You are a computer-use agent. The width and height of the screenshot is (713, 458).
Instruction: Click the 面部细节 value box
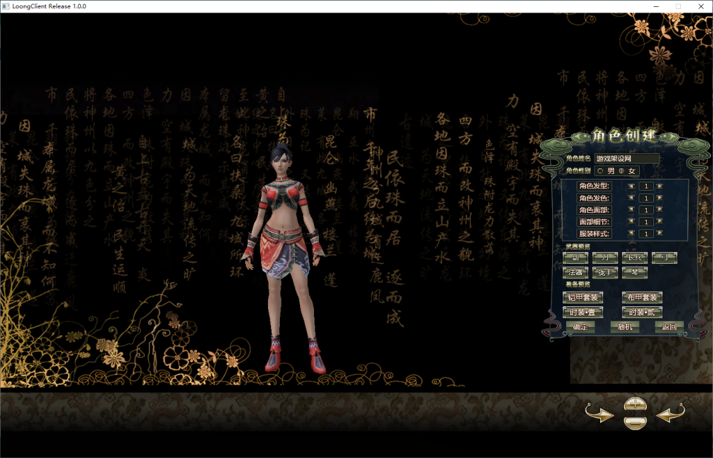(645, 221)
